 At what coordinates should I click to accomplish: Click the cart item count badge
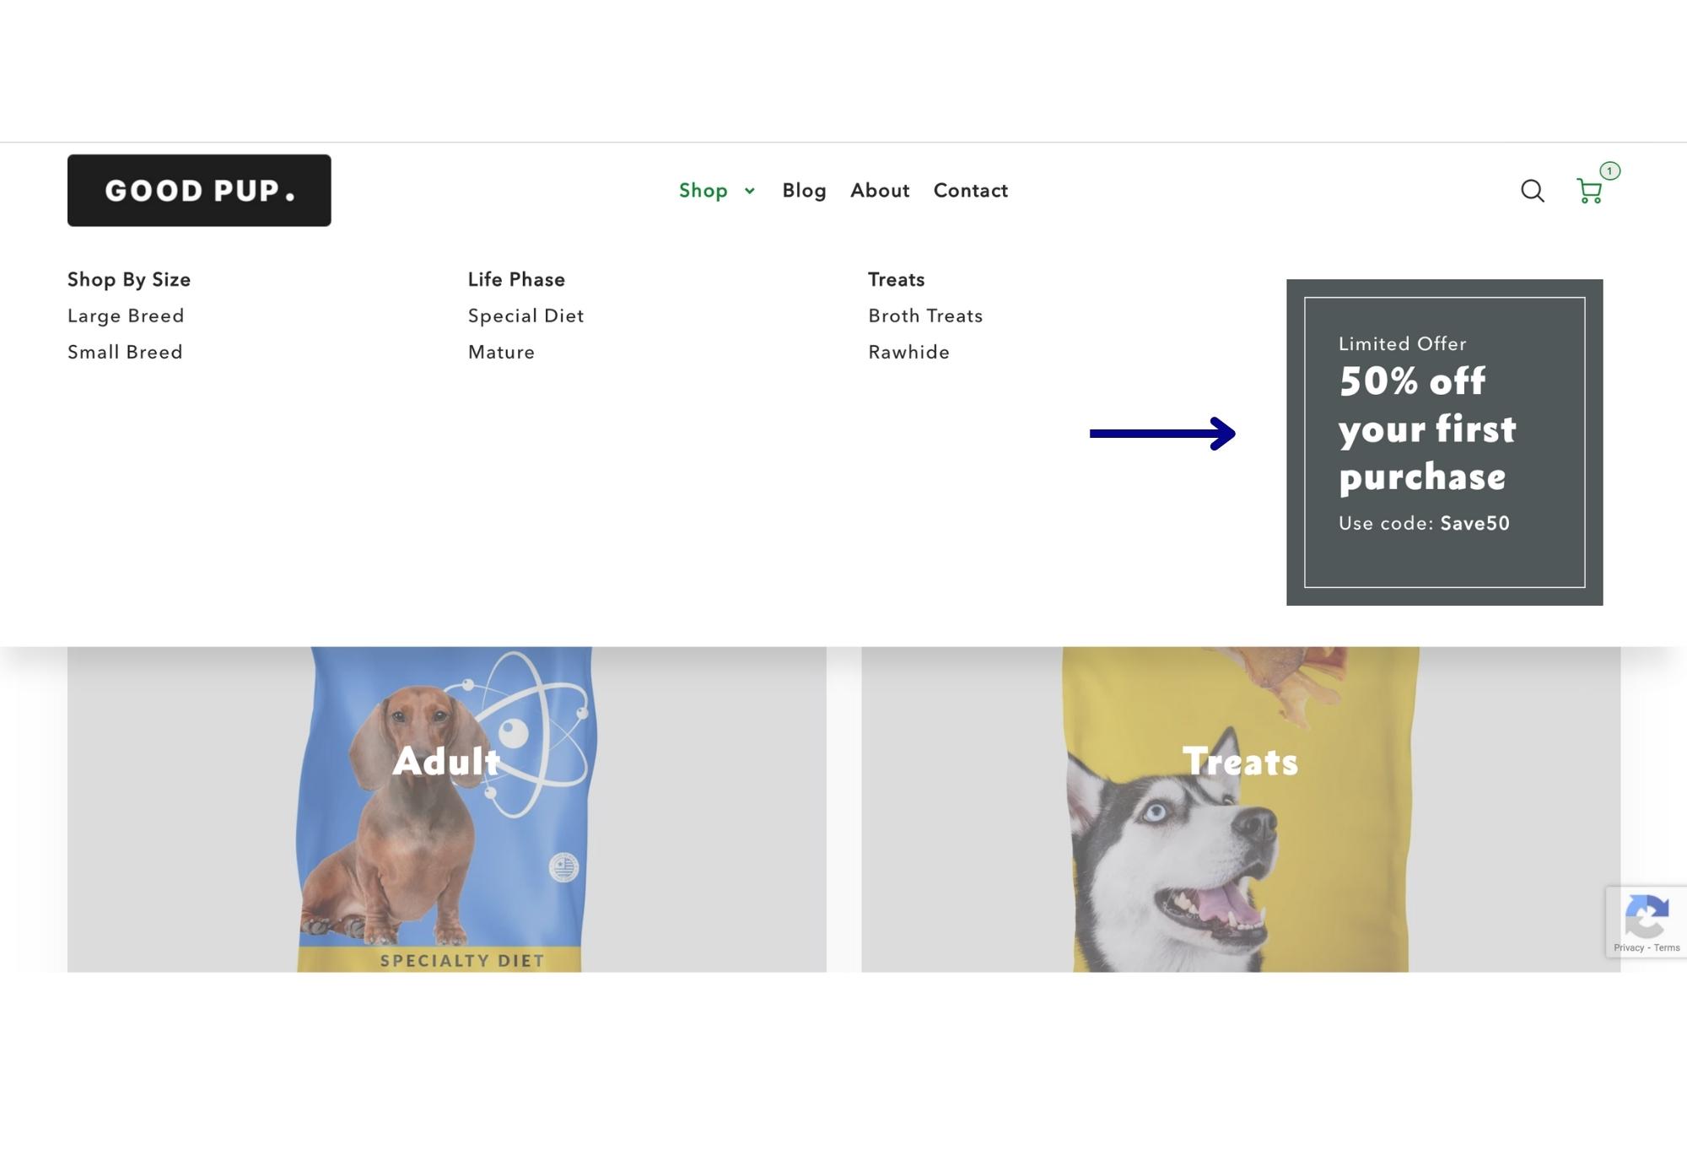[x=1609, y=171]
